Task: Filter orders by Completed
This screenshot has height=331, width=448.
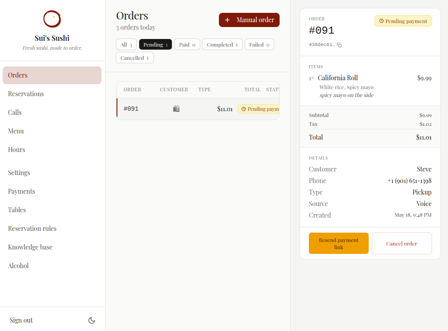Action: [x=222, y=45]
